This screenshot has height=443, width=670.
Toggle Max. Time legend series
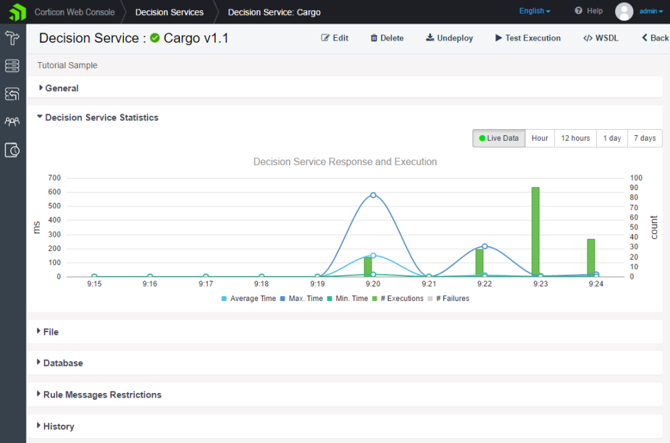(x=301, y=299)
